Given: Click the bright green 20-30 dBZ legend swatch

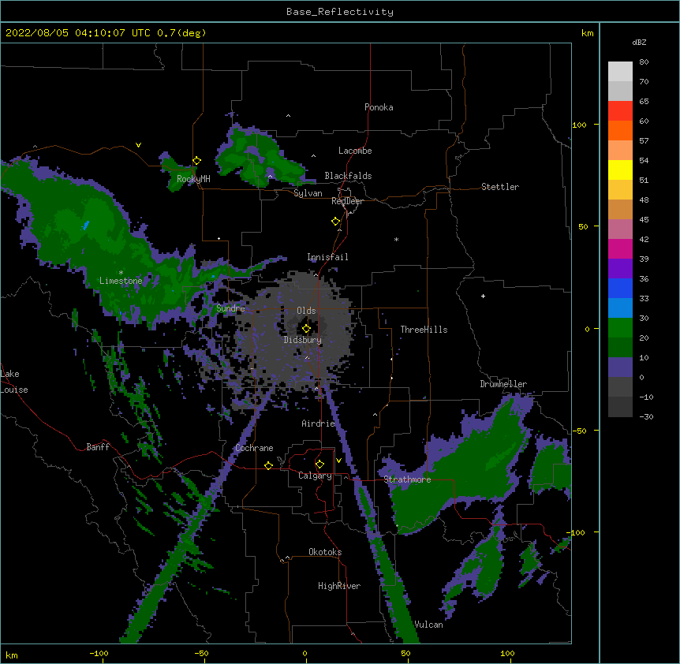Looking at the screenshot, I should point(620,328).
